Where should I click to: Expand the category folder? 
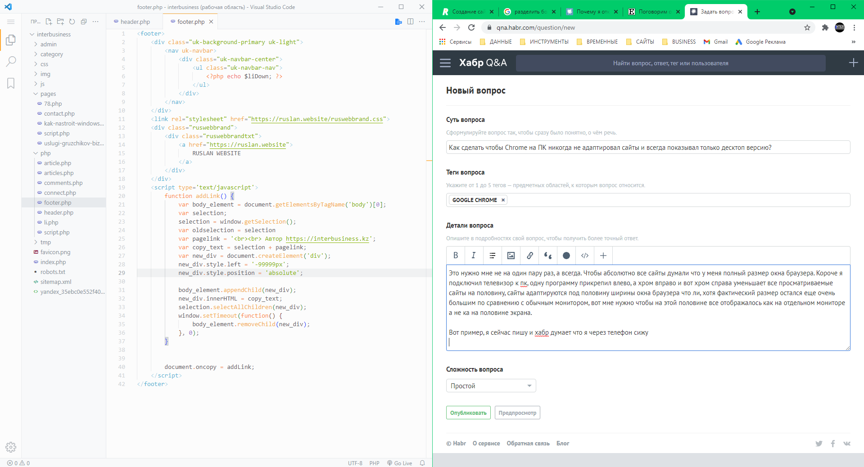point(51,54)
